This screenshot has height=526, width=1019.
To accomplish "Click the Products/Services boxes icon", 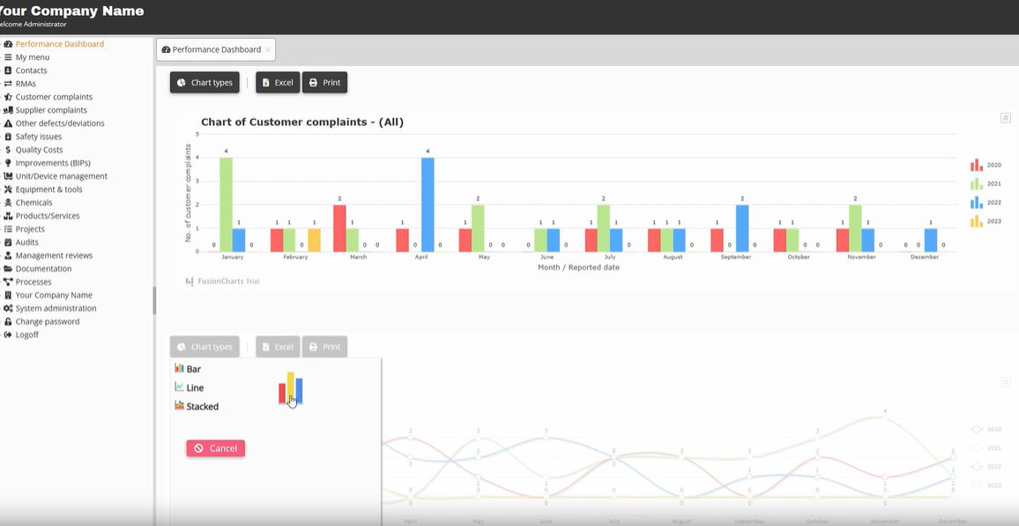I will pos(8,216).
